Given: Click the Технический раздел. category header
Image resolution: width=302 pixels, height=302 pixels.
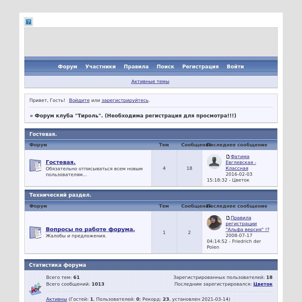Looking at the screenshot, I should [x=151, y=195].
